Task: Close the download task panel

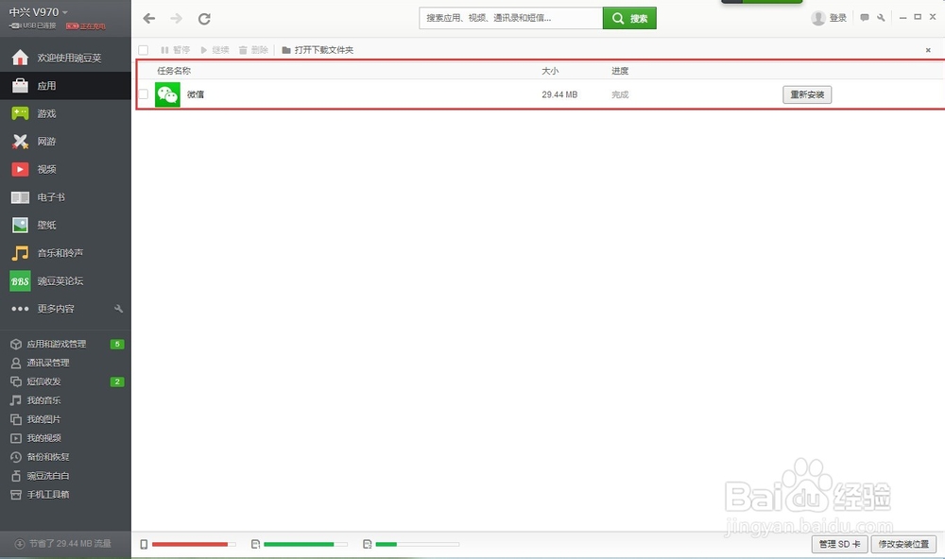Action: (928, 50)
